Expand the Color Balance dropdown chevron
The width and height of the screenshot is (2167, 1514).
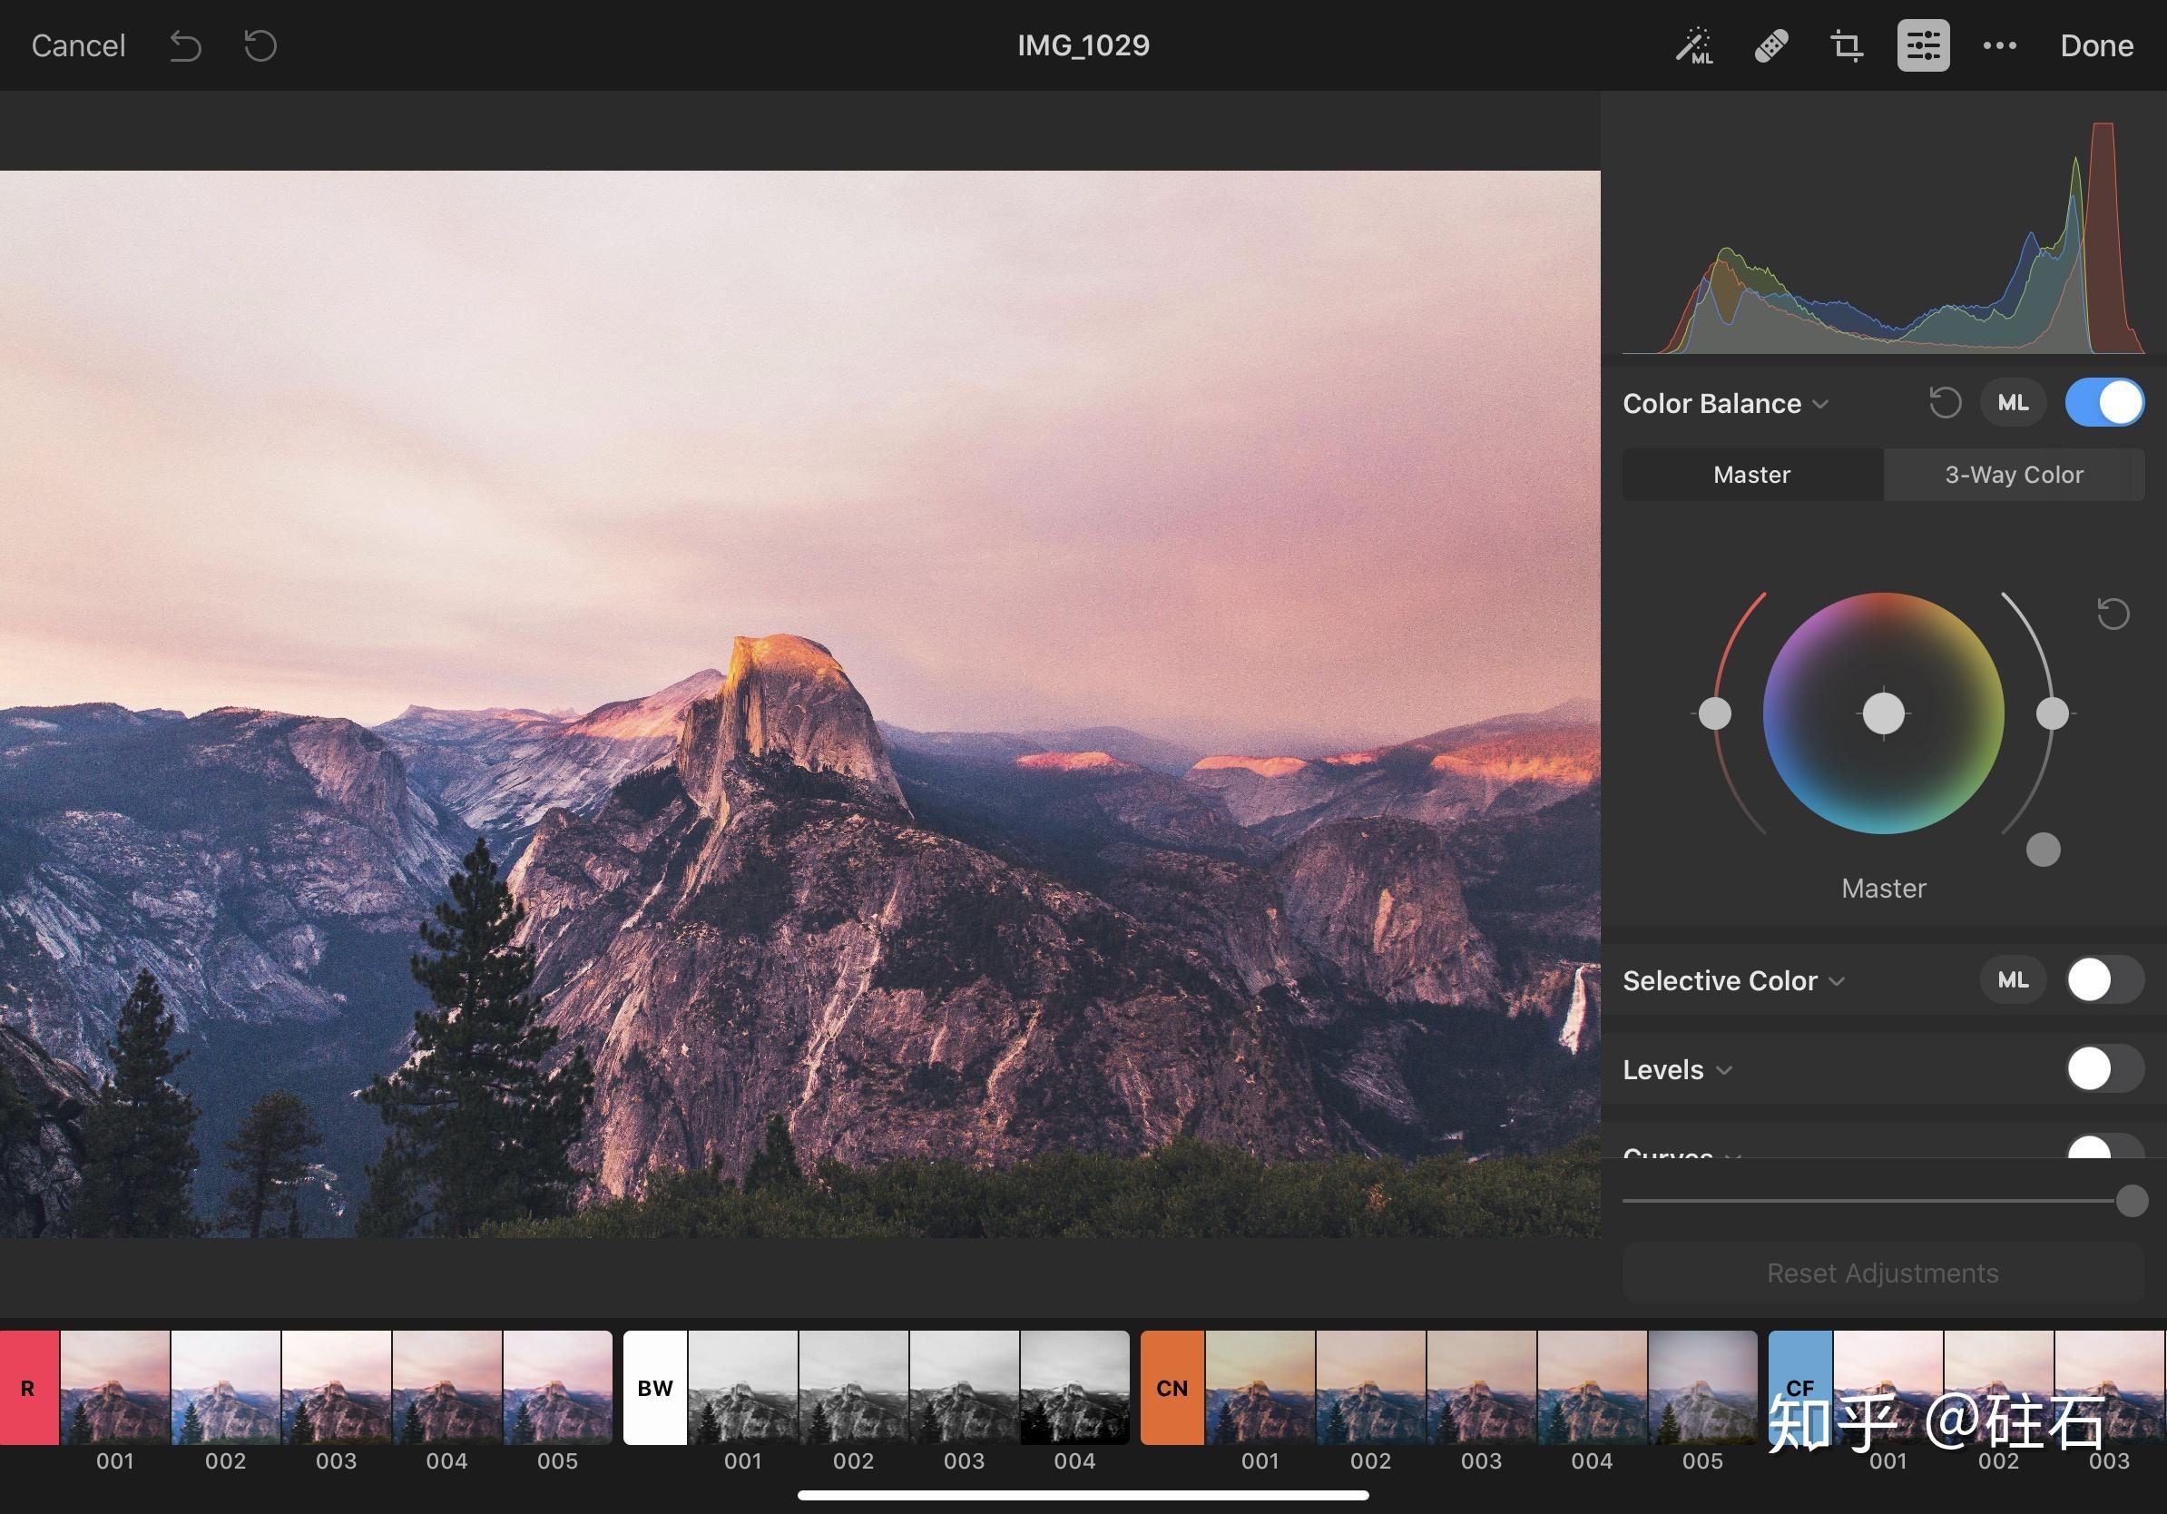pos(1820,404)
